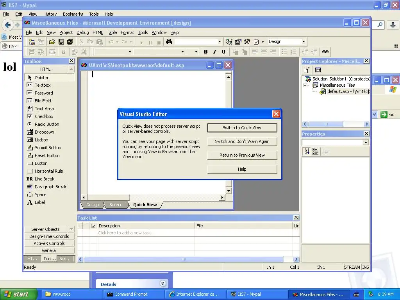This screenshot has width=400, height=300.
Task: Click the background color paint bucket icon
Action: 244,52
